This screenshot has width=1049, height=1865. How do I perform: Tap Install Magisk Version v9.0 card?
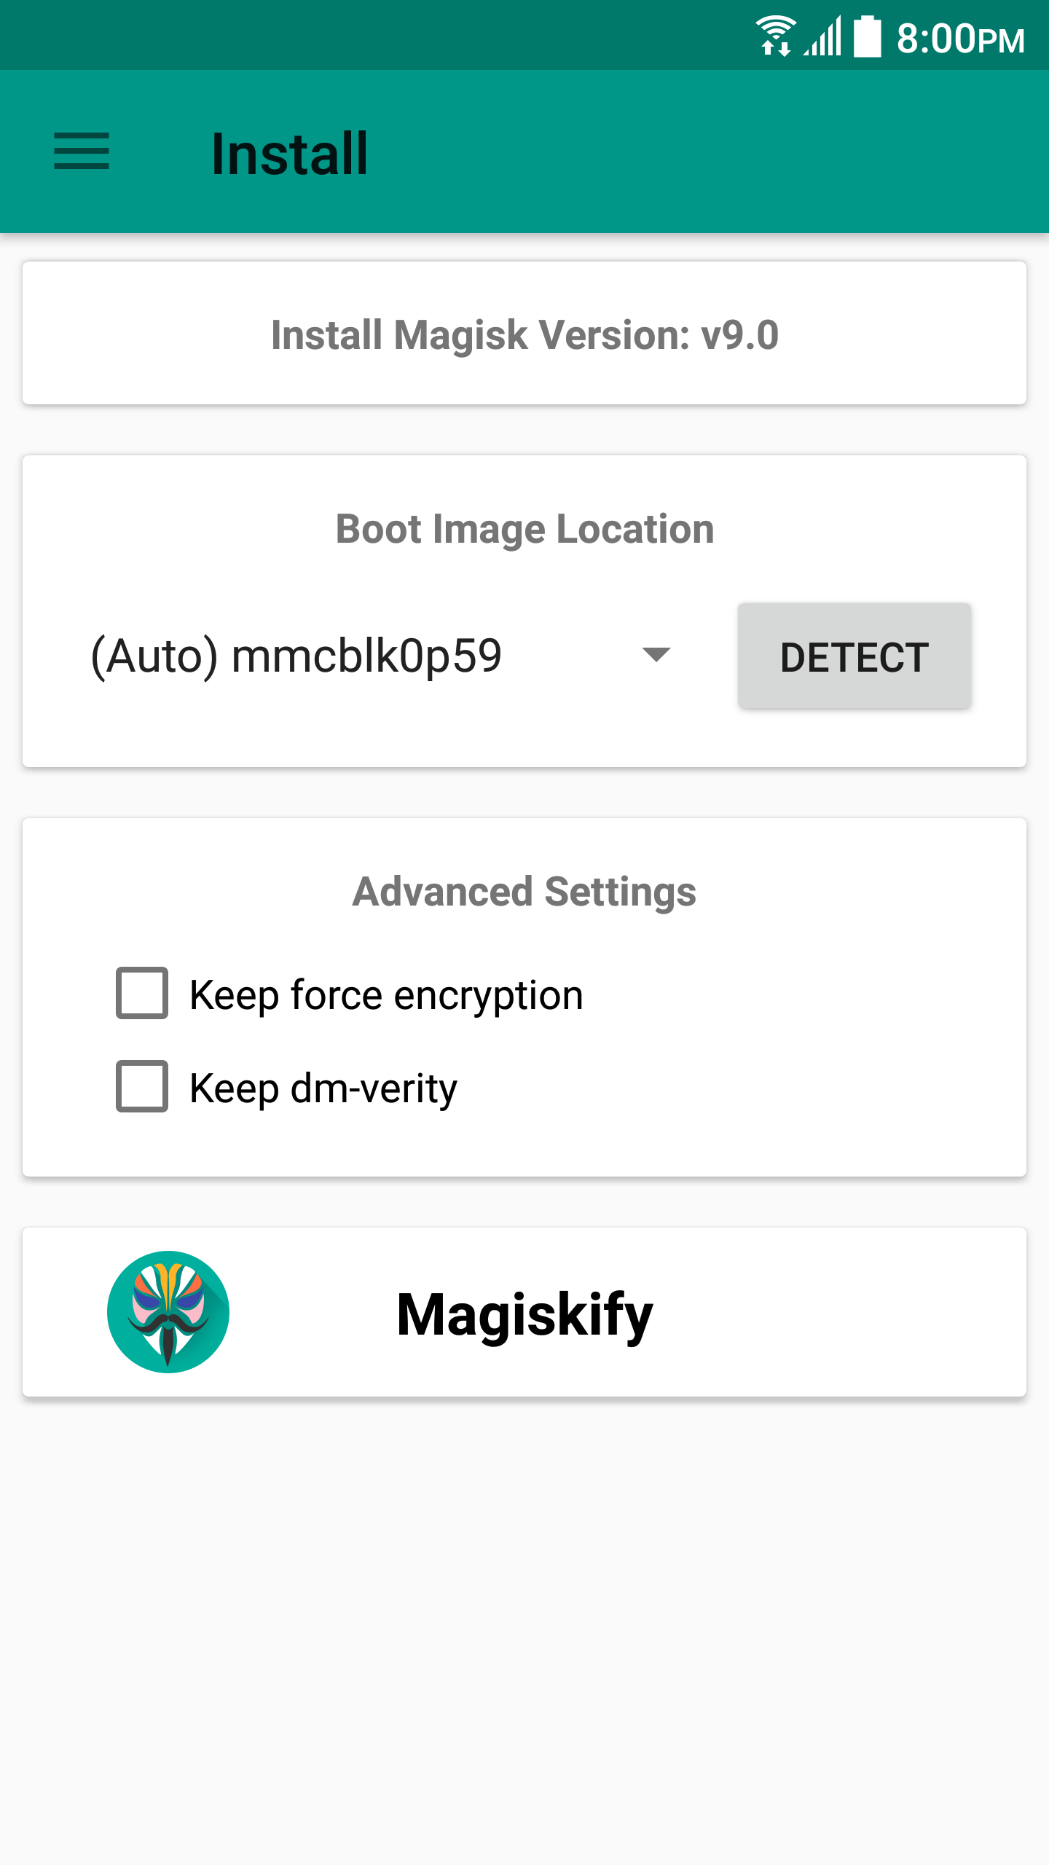pyautogui.click(x=524, y=334)
